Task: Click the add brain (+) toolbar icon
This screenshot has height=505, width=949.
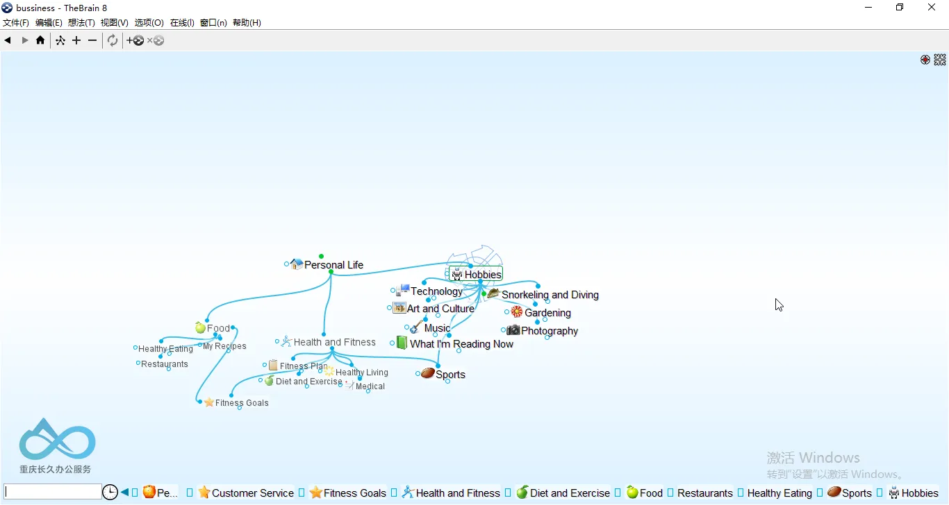Action: [x=135, y=40]
